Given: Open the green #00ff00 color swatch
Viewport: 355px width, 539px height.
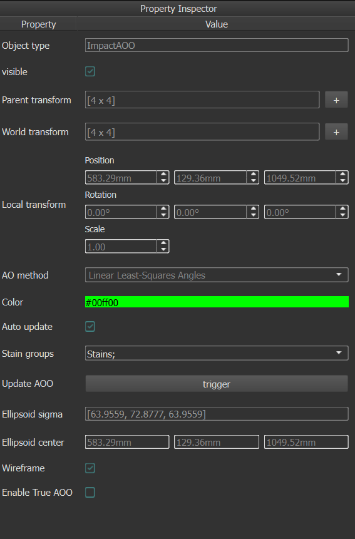Looking at the screenshot, I should 217,302.
